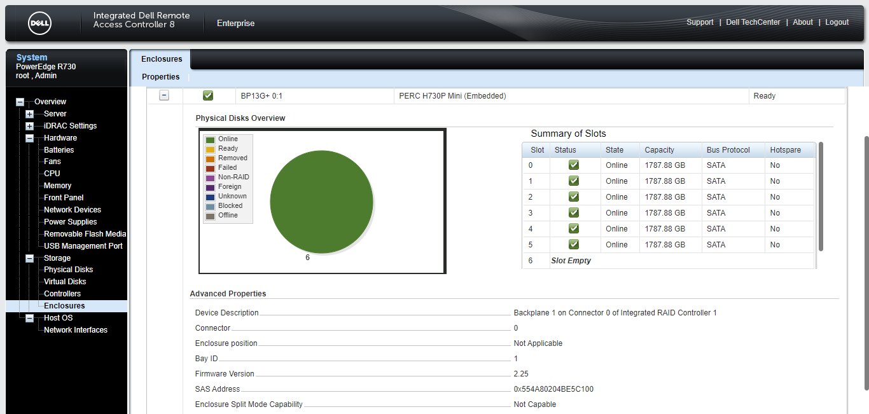The height and width of the screenshot is (414, 869).
Task: Open the CPU page
Action: (x=52, y=174)
